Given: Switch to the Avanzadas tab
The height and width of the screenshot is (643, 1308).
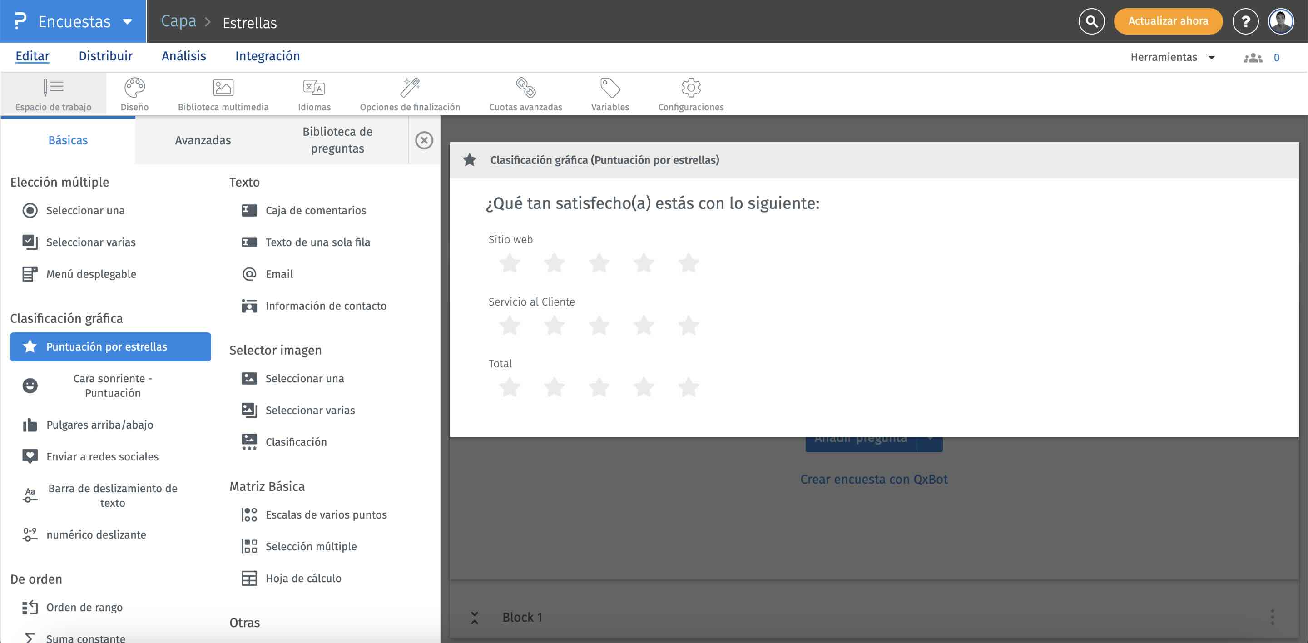Looking at the screenshot, I should [203, 141].
